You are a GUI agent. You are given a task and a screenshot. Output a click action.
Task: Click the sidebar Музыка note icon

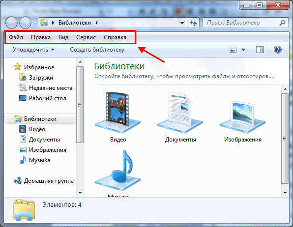click(x=23, y=160)
